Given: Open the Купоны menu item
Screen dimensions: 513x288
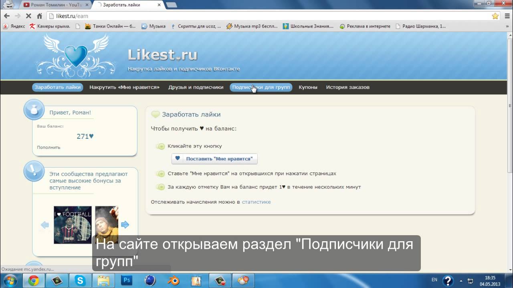Looking at the screenshot, I should (x=308, y=87).
